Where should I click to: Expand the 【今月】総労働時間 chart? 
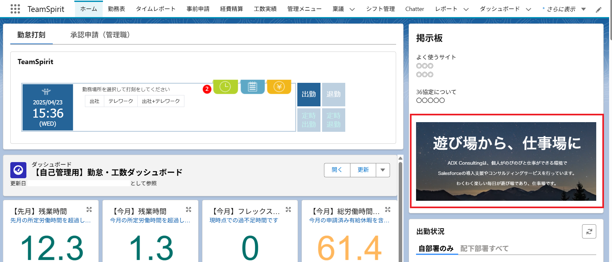pyautogui.click(x=388, y=209)
